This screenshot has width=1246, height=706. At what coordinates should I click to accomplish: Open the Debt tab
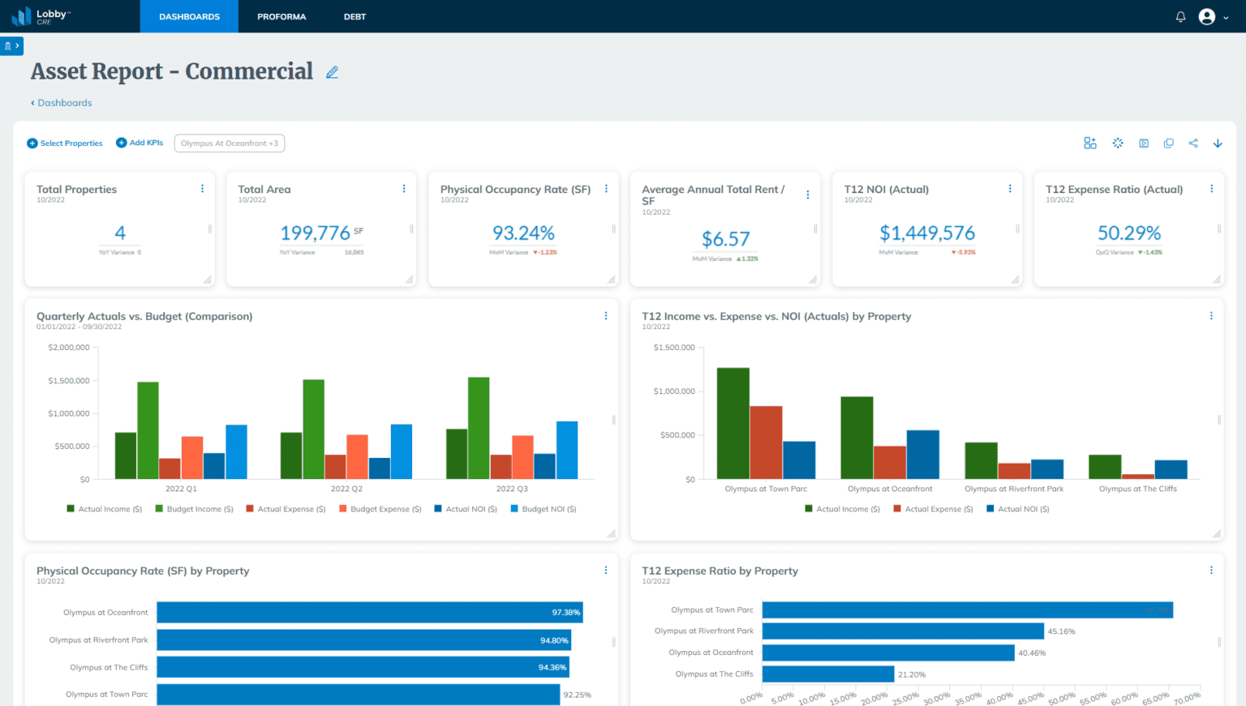tap(354, 17)
